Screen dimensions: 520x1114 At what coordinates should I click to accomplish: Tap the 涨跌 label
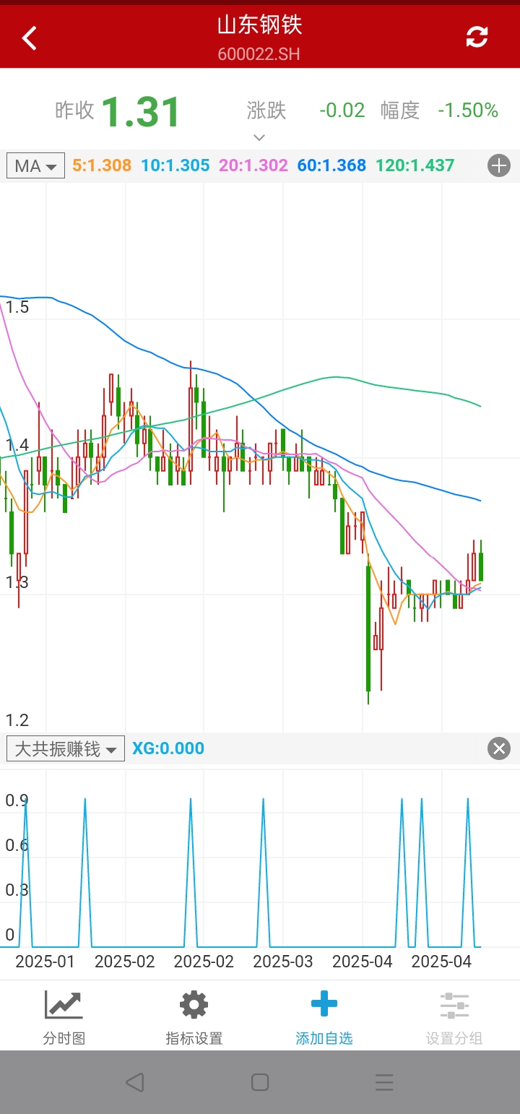(x=266, y=111)
